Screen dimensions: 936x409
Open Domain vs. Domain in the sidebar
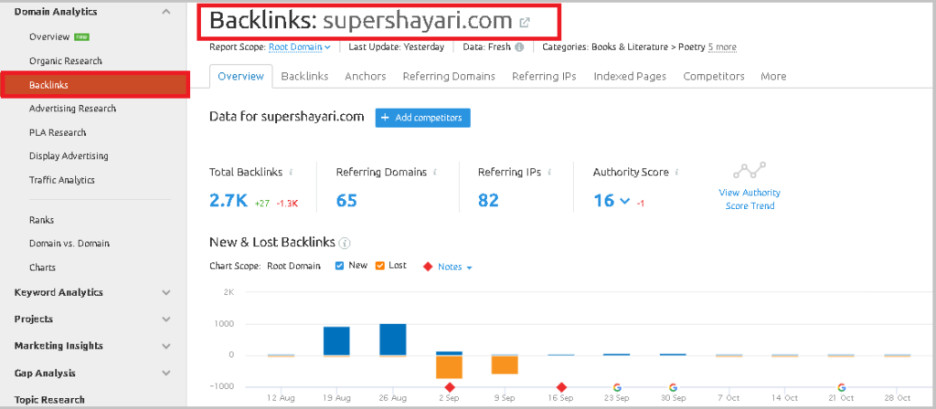click(69, 243)
